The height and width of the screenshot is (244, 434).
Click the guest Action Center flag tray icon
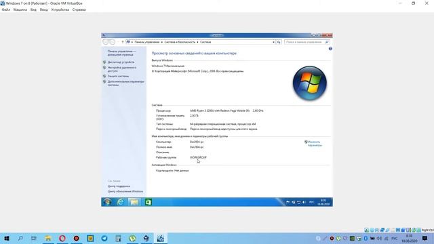coord(288,202)
